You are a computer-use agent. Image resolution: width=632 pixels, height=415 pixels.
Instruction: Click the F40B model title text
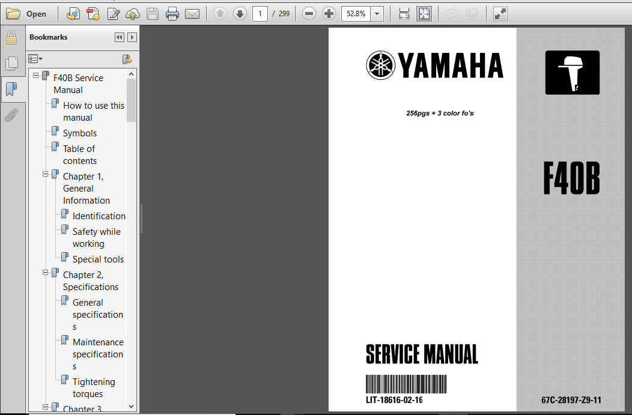[571, 178]
